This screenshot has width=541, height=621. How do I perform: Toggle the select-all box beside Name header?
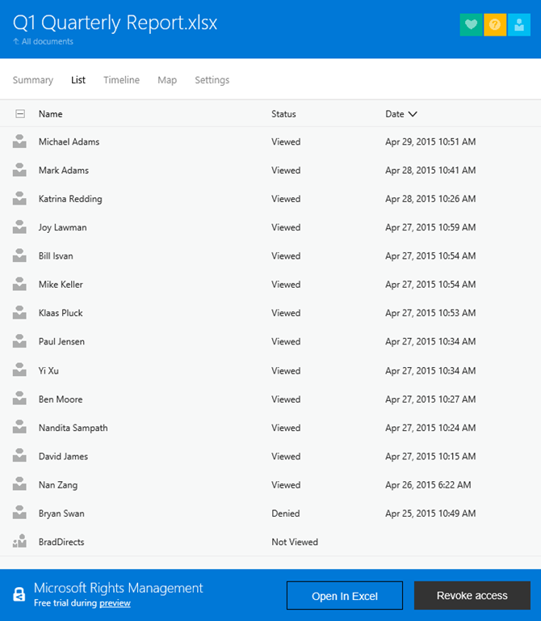point(20,114)
